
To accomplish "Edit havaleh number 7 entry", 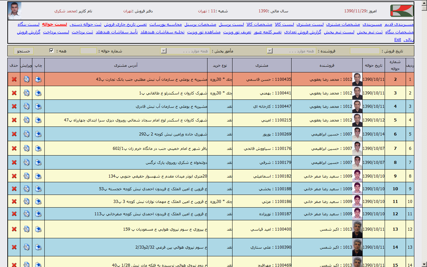I will 26,148.
